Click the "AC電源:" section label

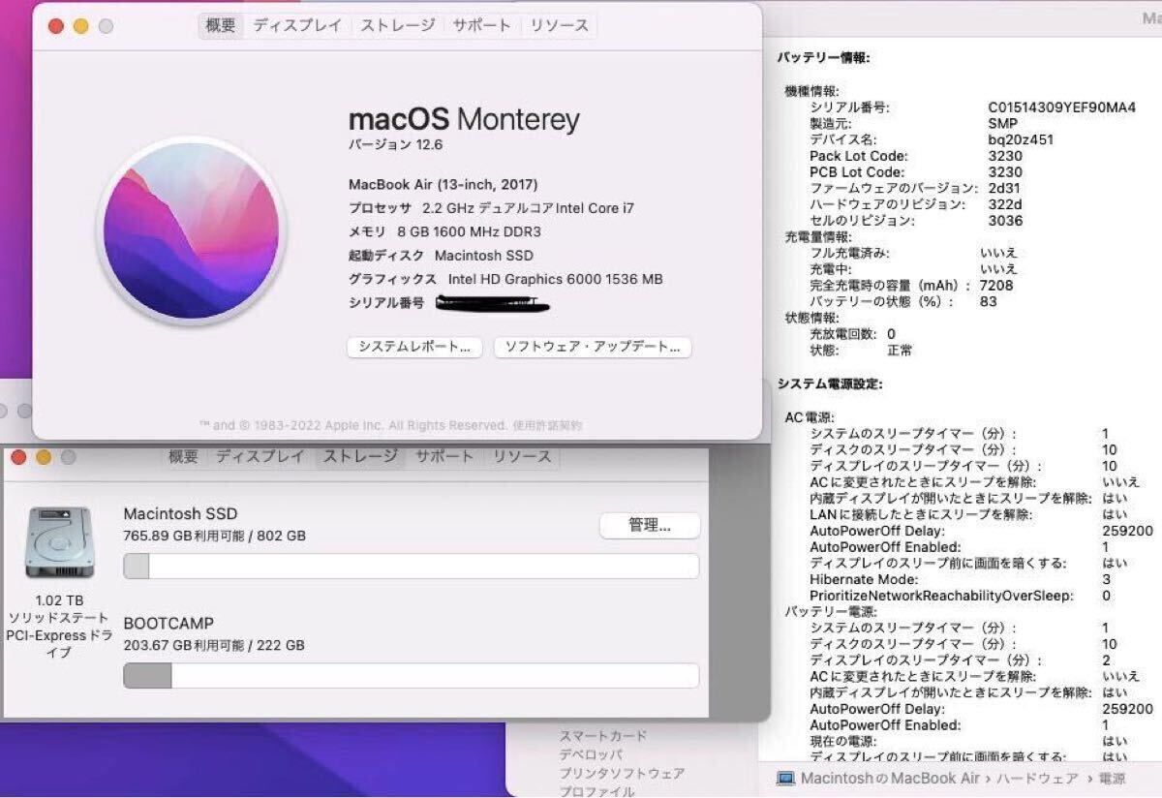(x=809, y=416)
